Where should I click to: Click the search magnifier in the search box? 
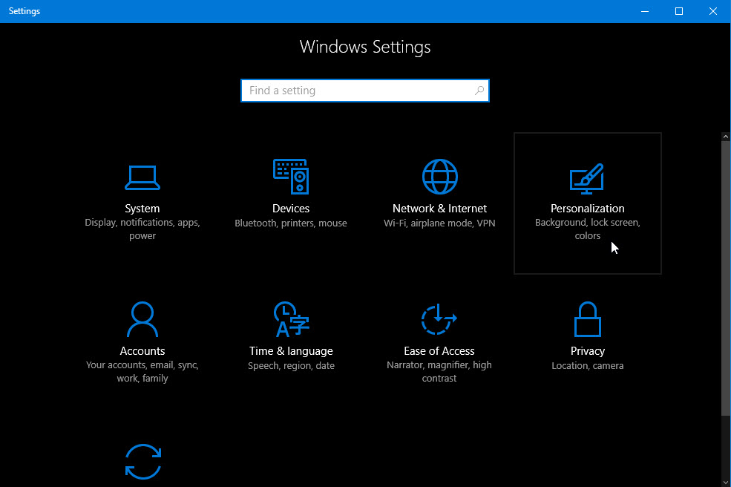click(479, 90)
